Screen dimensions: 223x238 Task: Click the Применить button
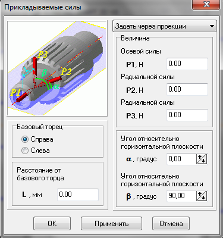point(111,224)
